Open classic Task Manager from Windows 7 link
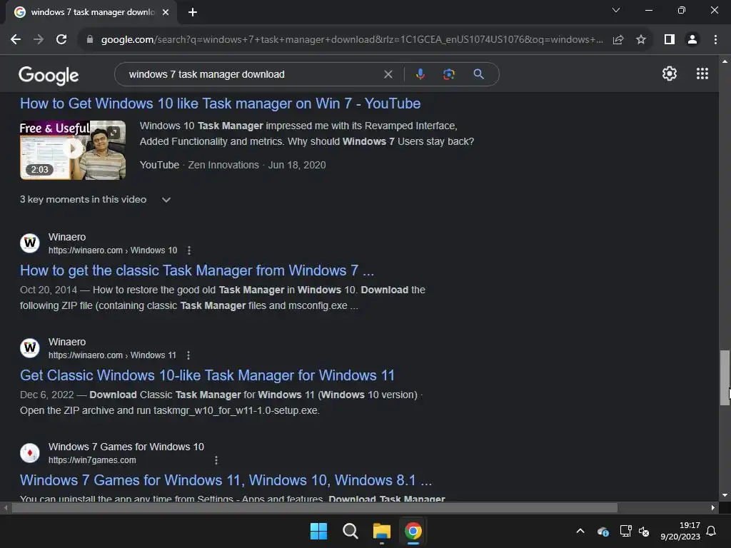The height and width of the screenshot is (548, 731). (197, 270)
